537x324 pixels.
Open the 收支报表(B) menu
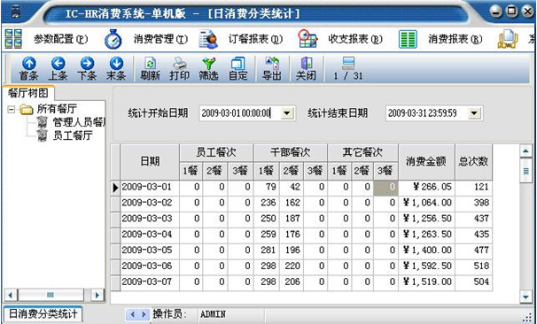click(355, 39)
